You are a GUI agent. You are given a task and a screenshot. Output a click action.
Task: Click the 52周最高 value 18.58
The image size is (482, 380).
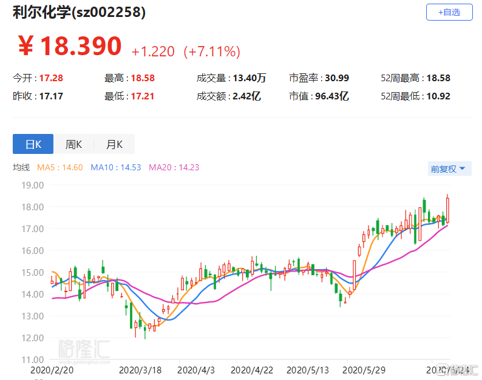[438, 78]
